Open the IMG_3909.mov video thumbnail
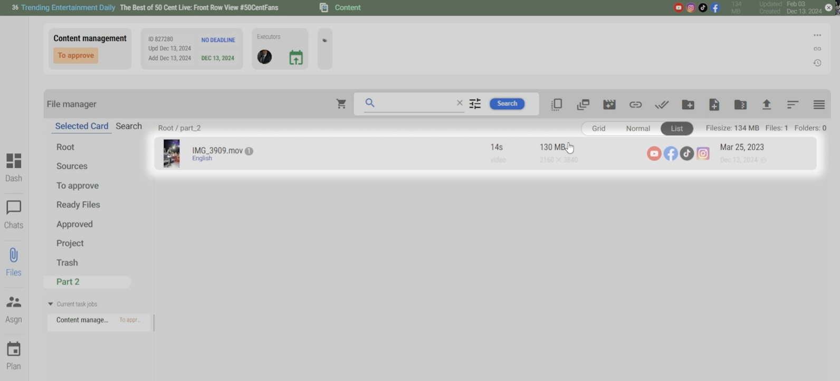The width and height of the screenshot is (840, 381). (x=171, y=154)
